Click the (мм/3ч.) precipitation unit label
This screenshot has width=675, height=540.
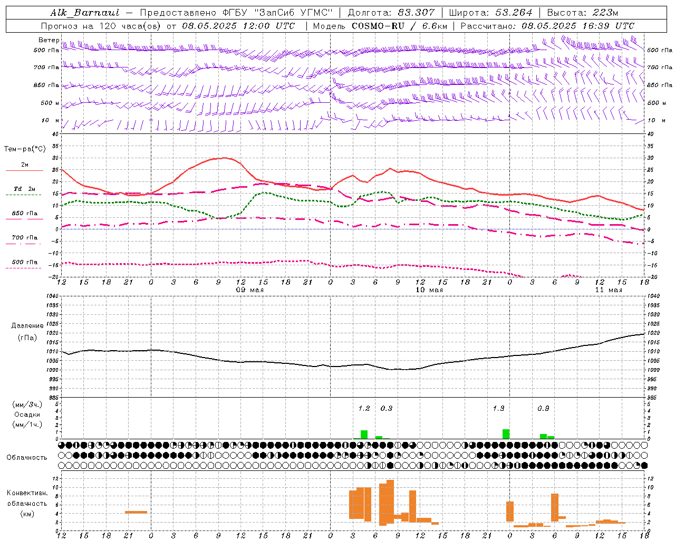point(27,405)
